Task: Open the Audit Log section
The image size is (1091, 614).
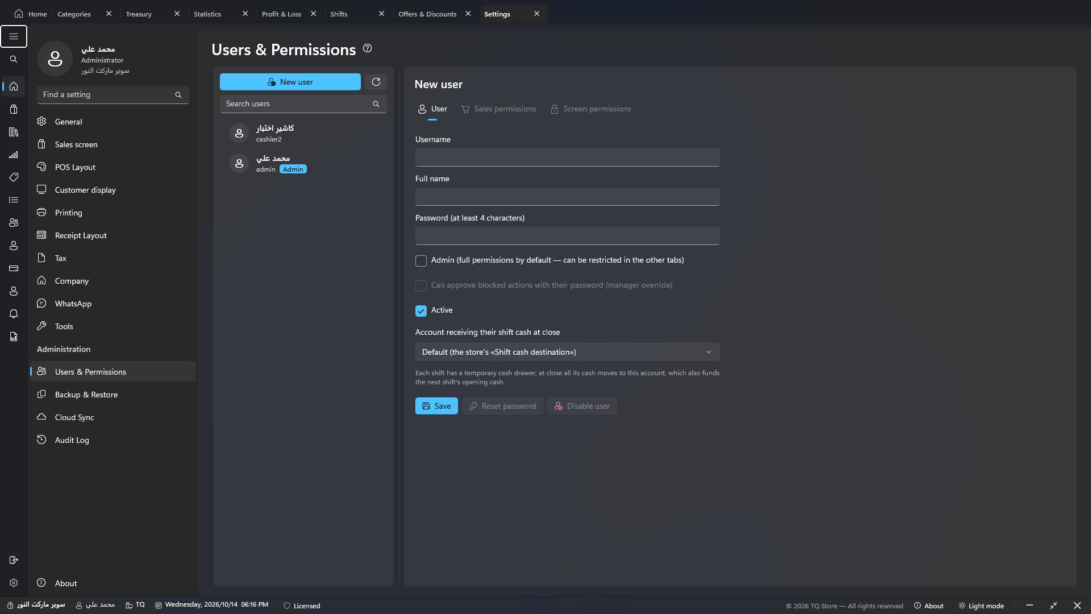Action: click(113, 440)
